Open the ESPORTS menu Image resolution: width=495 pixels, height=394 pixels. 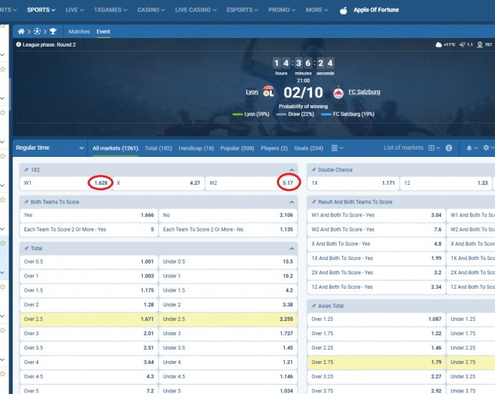coord(242,10)
